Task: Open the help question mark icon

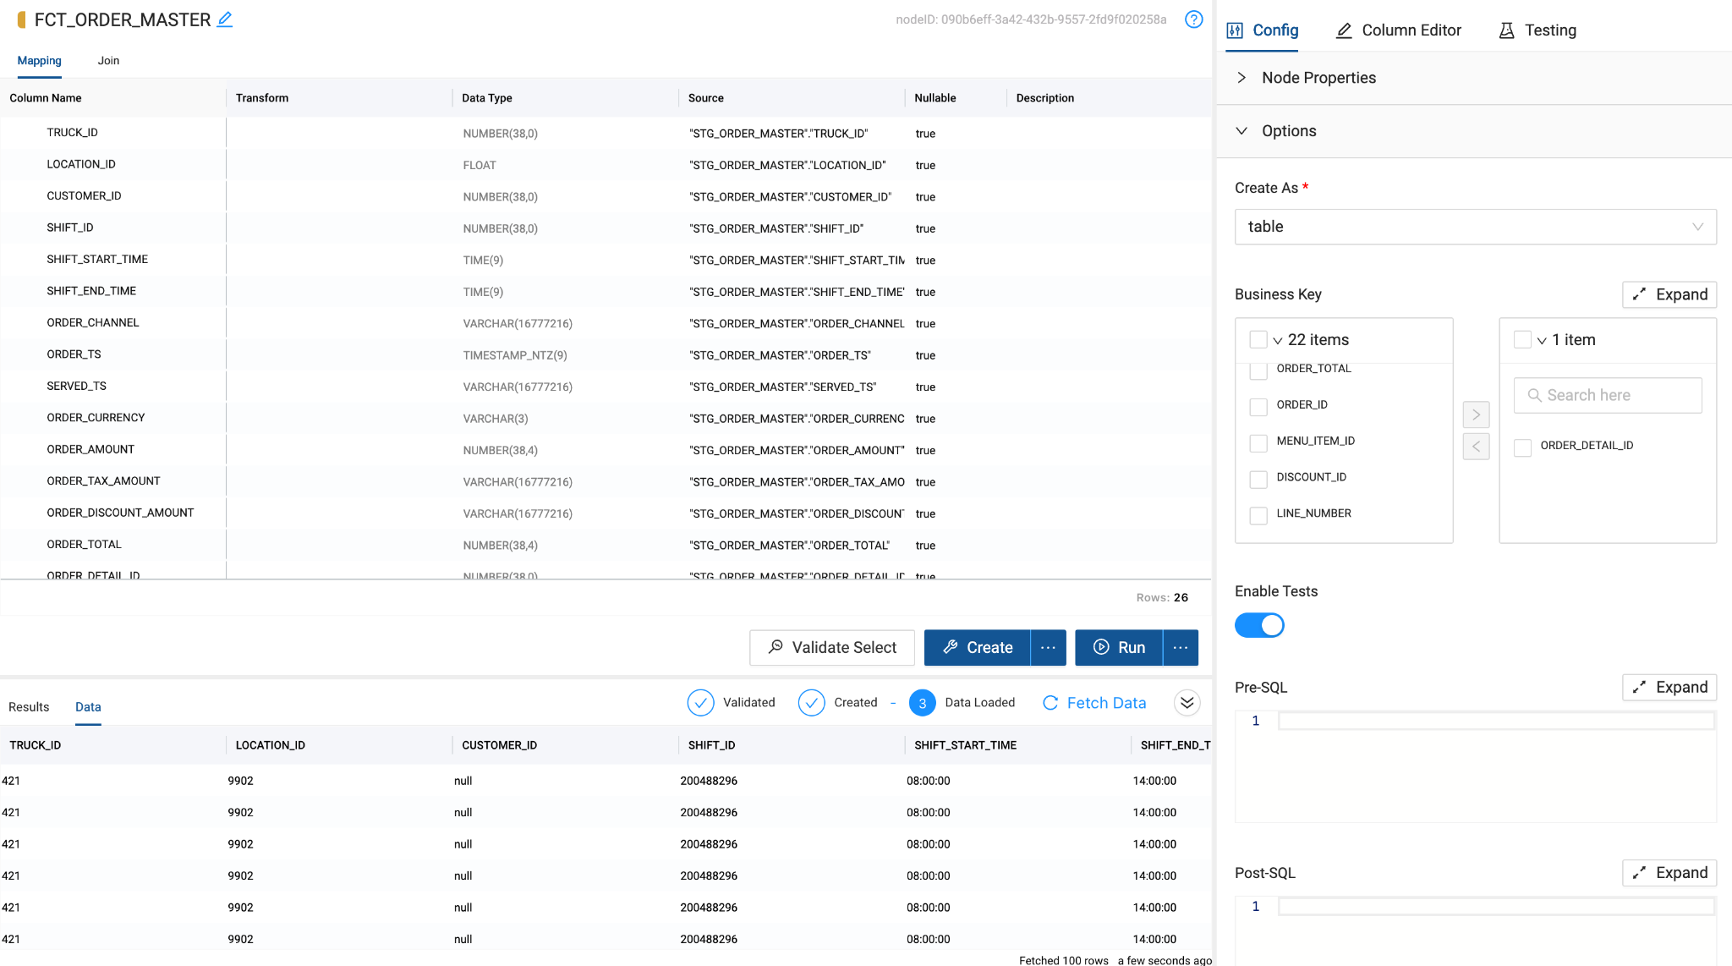Action: click(1193, 19)
